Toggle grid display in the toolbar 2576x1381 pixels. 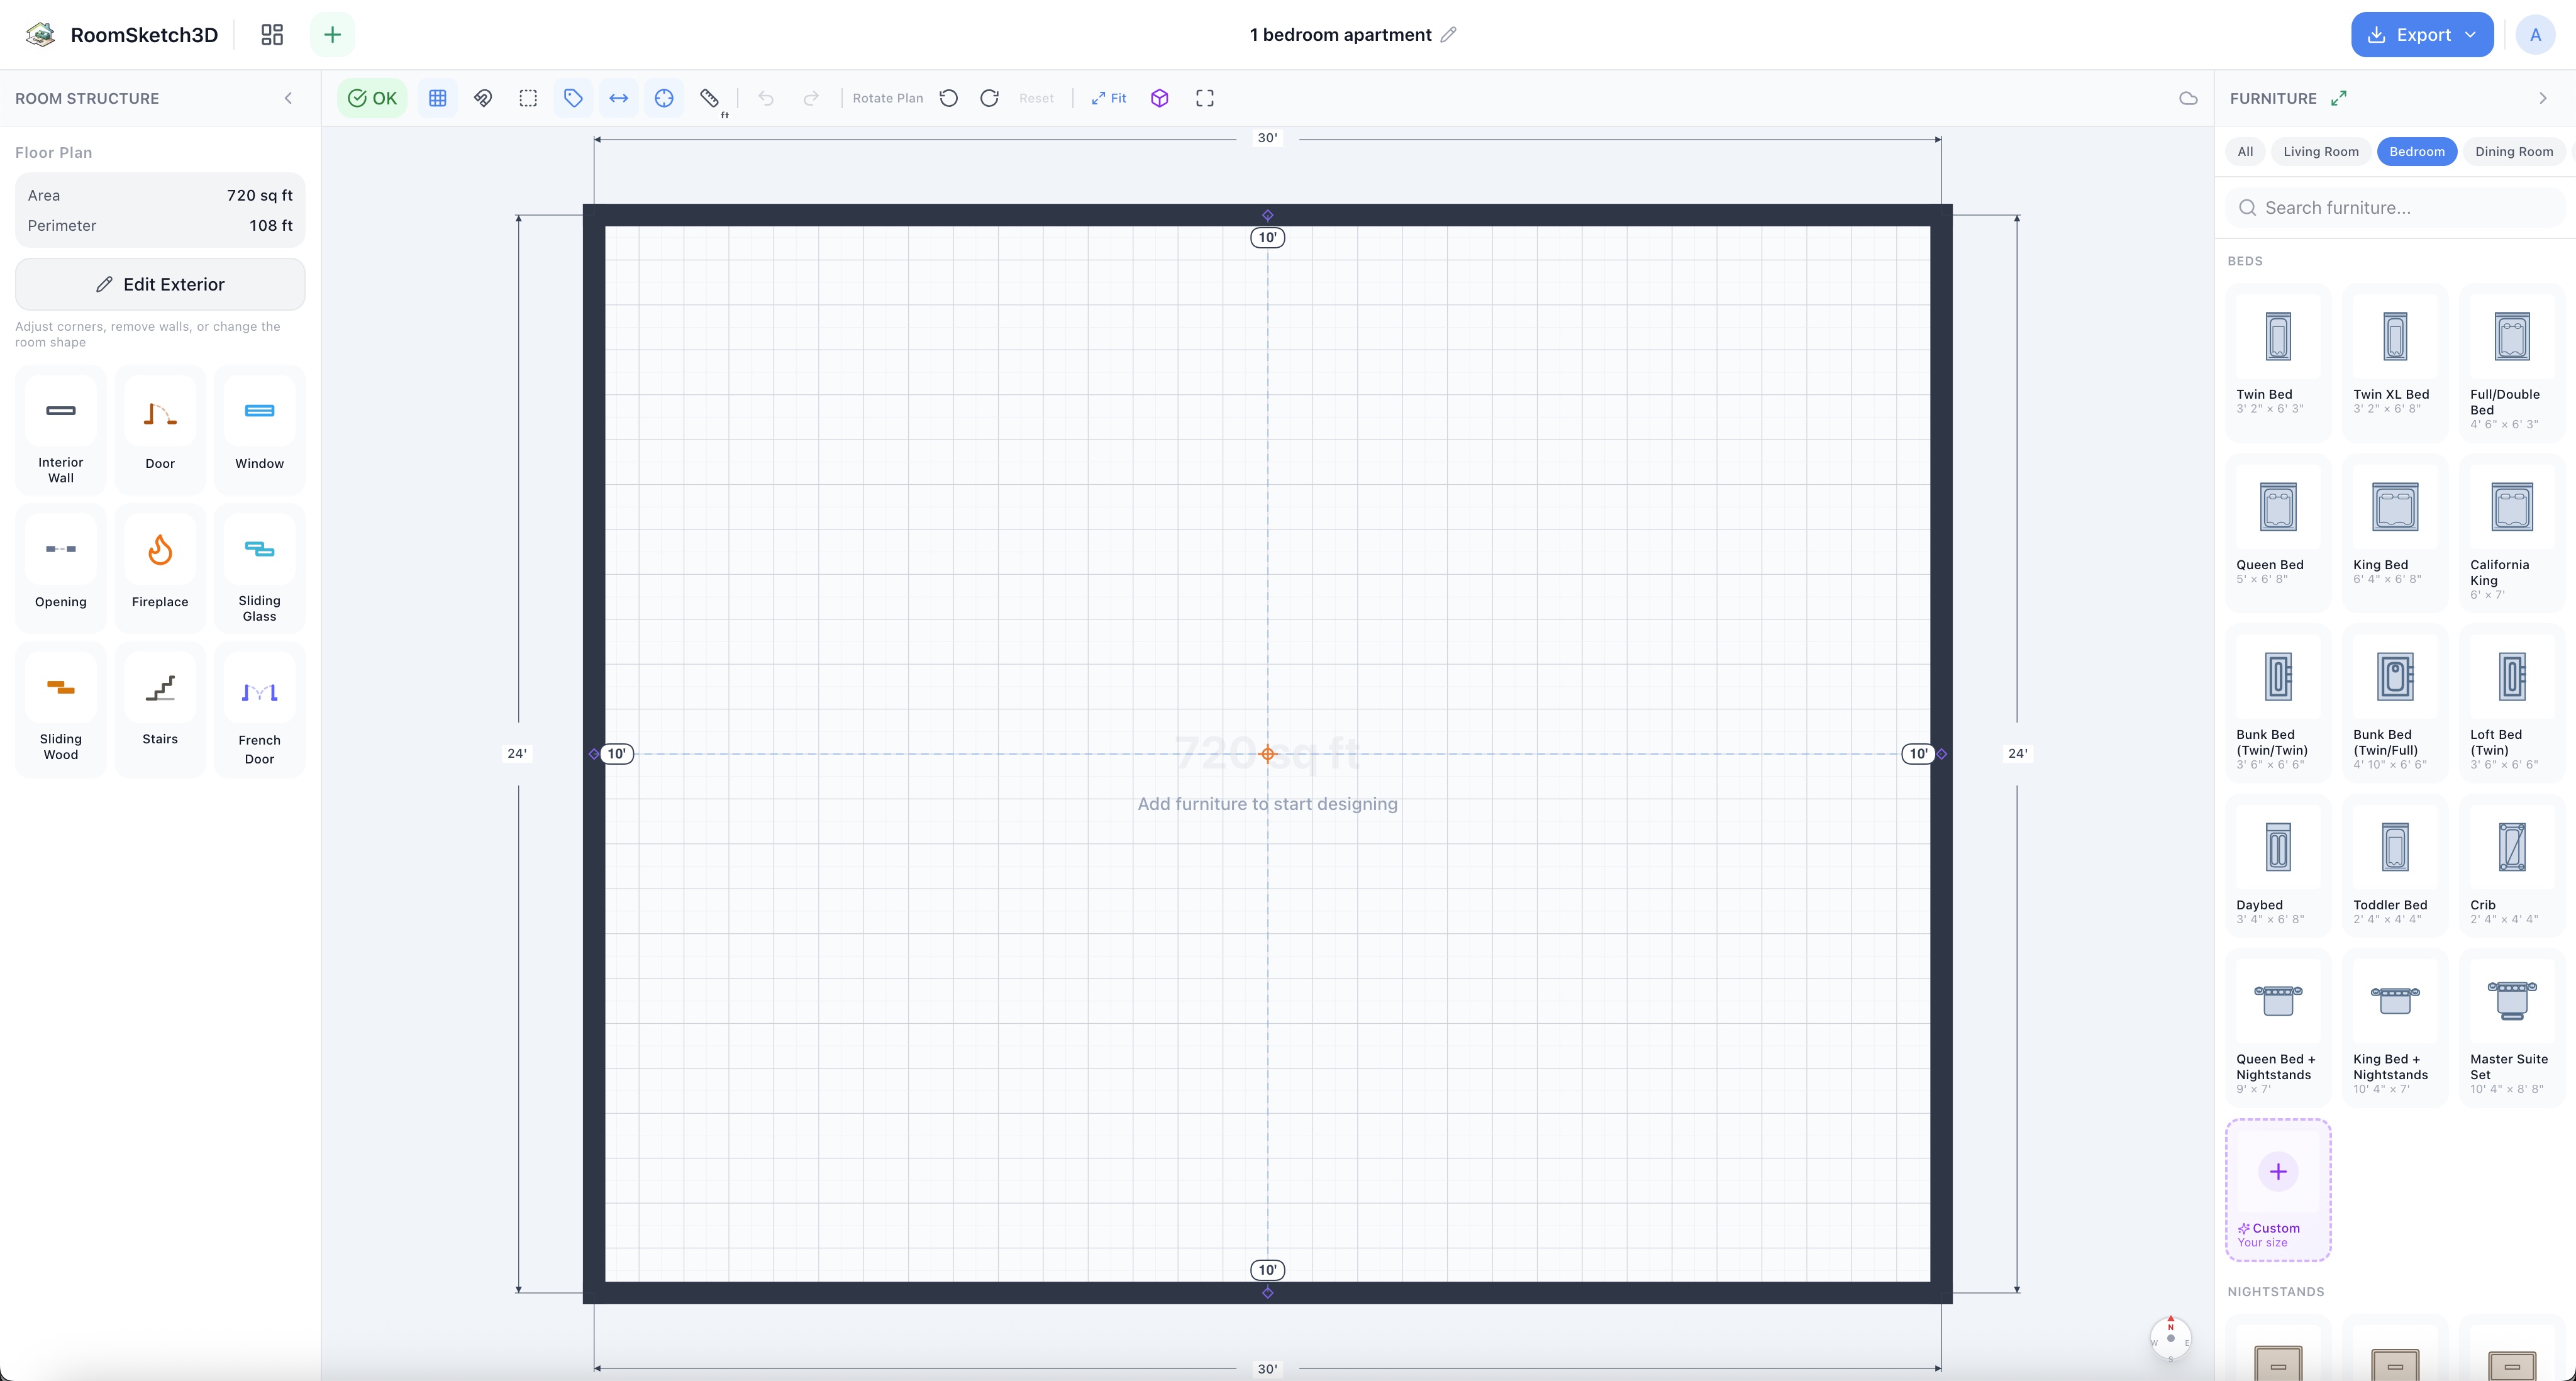coord(437,98)
